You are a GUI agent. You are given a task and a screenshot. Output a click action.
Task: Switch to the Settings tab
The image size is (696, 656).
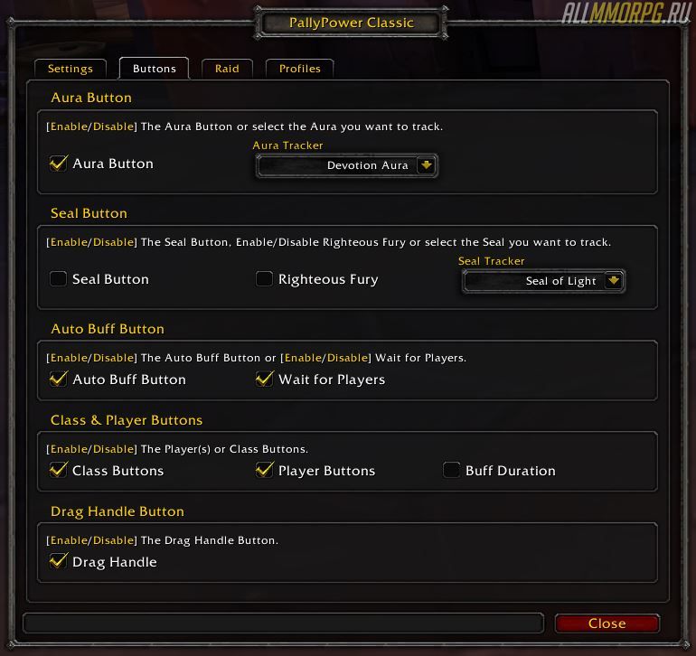[x=71, y=69]
